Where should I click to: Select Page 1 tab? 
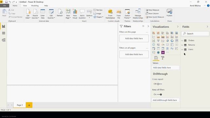click(20, 105)
